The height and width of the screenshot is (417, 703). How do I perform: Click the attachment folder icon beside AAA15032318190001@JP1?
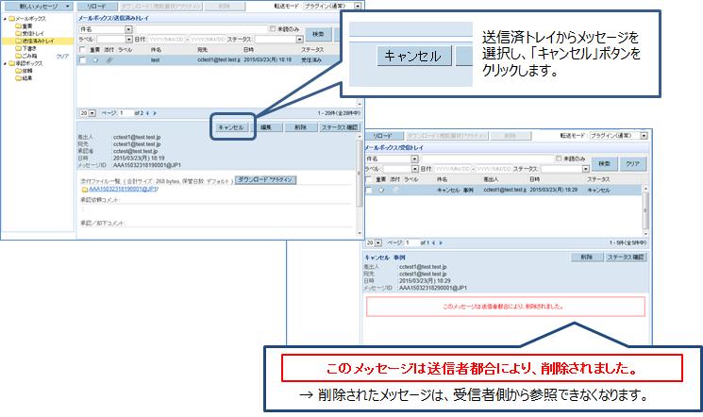(84, 189)
